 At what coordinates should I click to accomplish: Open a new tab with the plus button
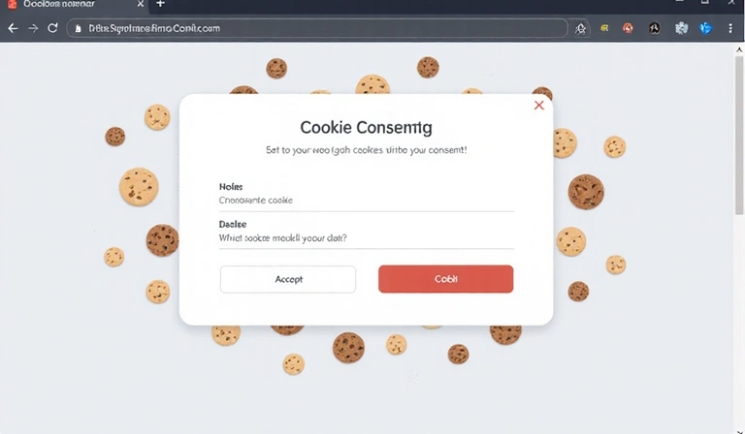click(161, 4)
